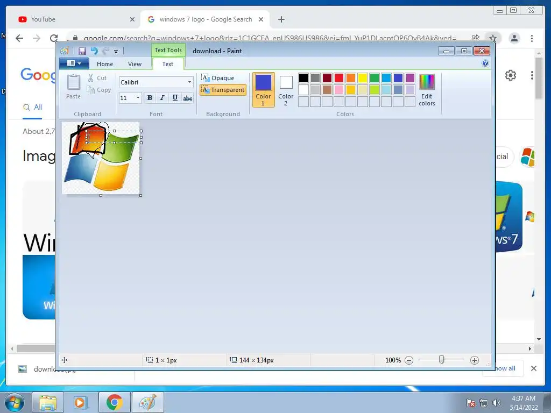Go back in Chrome
Viewport: 551px width, 413px height.
point(19,38)
